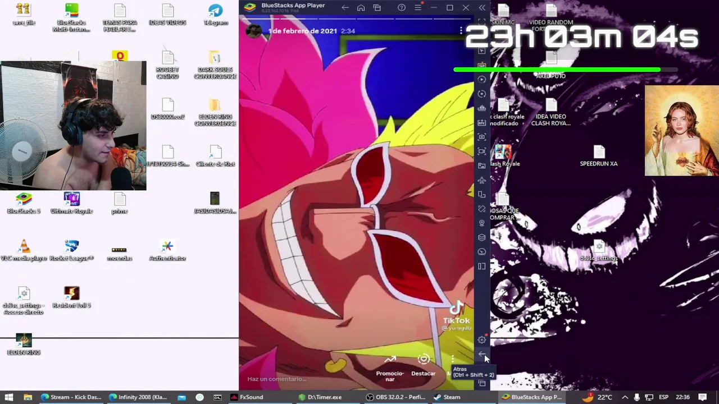The image size is (719, 404).
Task: Select 'DARK SOULS CONVERGENCE' desktop folder
Action: [x=215, y=65]
